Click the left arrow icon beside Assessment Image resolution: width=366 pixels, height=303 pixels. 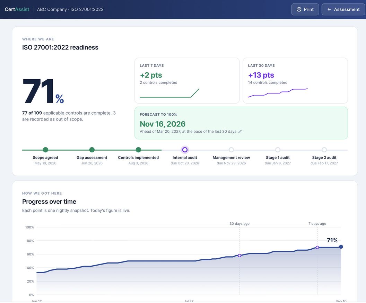[329, 9]
